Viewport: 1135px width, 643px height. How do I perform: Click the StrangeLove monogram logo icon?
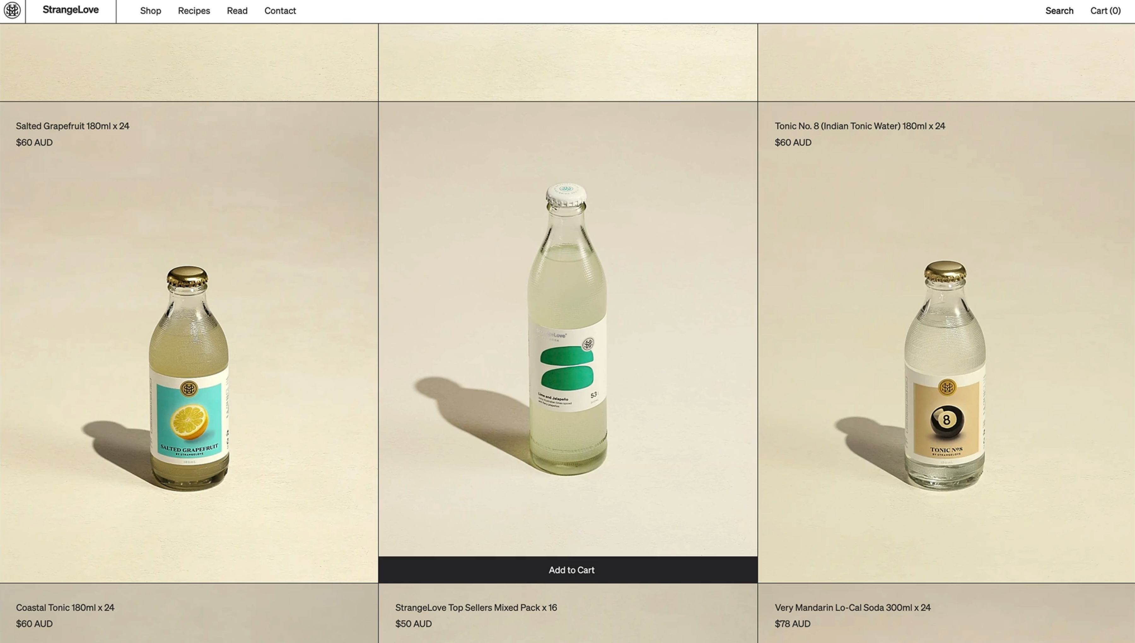tap(12, 11)
